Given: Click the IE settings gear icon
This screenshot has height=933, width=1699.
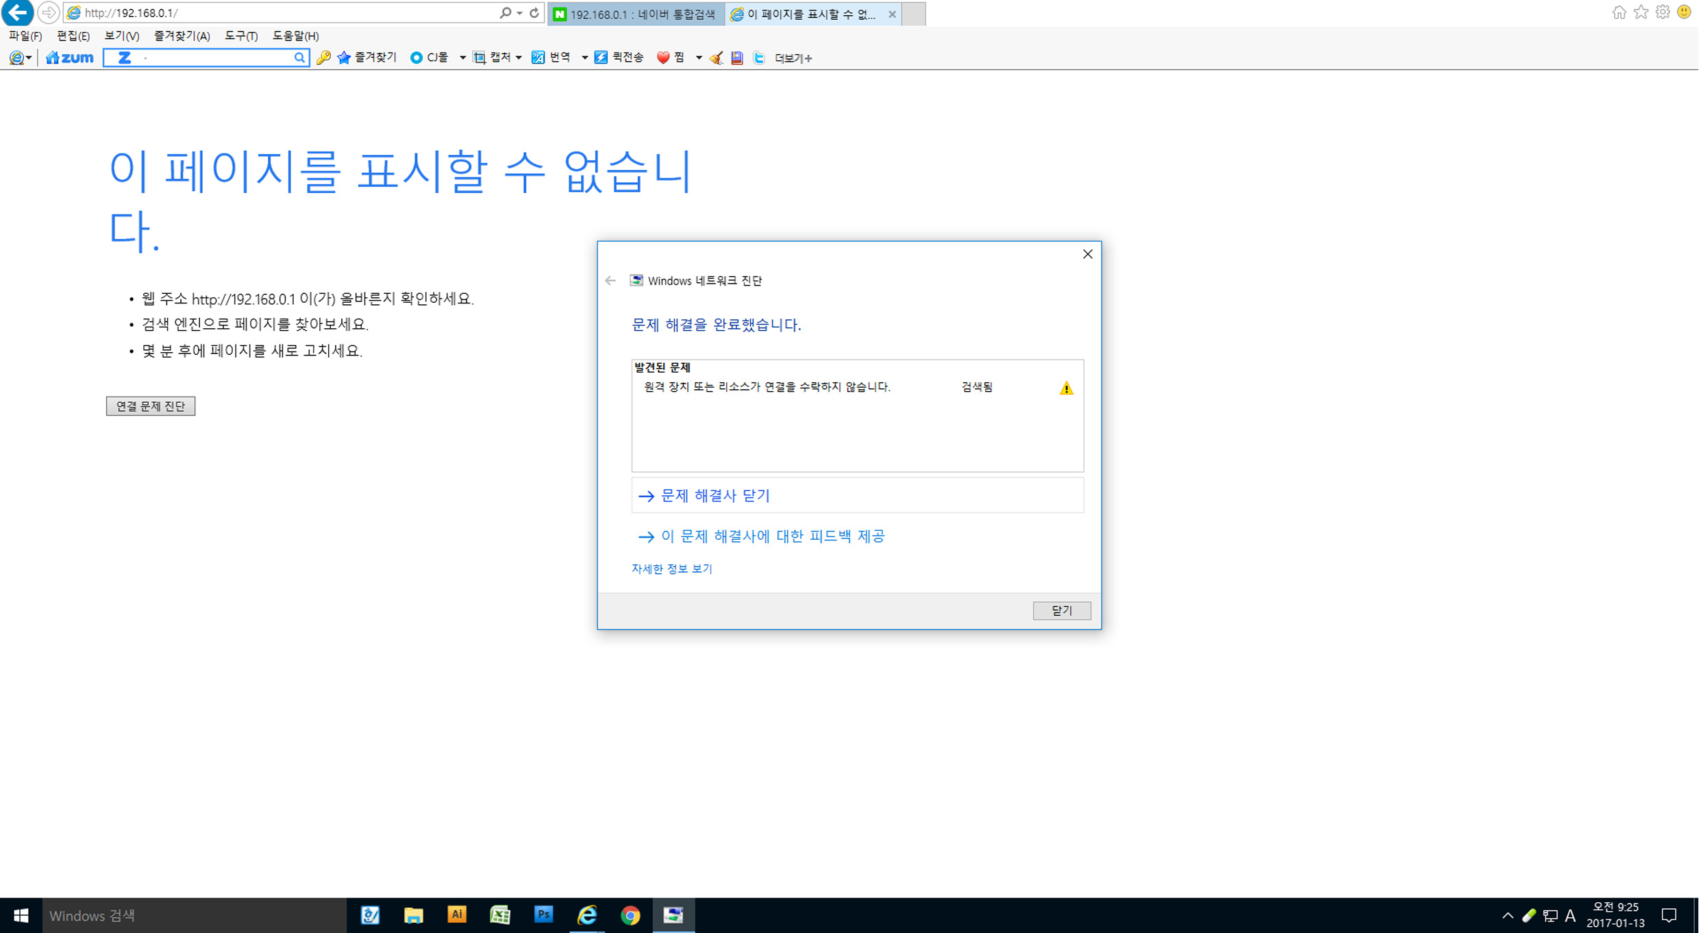Looking at the screenshot, I should (1663, 12).
